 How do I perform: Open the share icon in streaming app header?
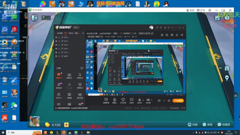(x=182, y=35)
